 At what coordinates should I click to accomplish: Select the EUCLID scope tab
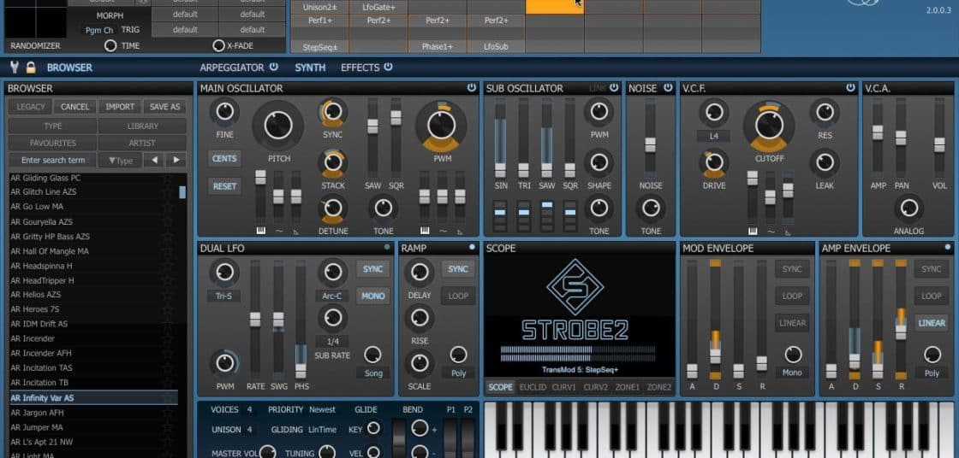click(533, 387)
